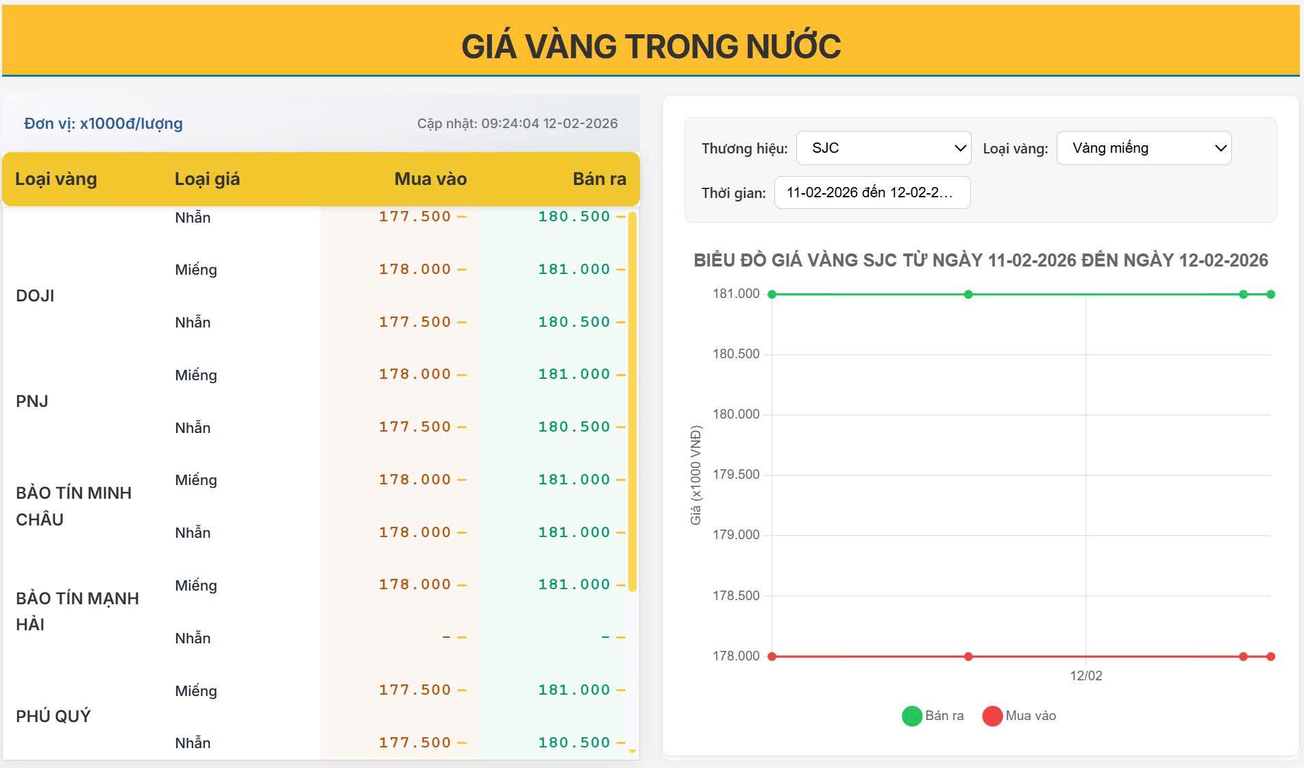Screen dimensions: 1304x768
Task: Click the 12/02 axis label on chart
Action: tap(1086, 676)
